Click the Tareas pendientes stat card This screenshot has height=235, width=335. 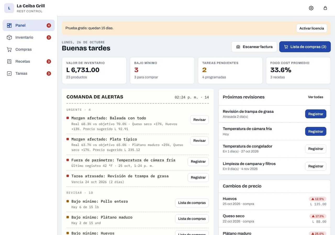click(230, 70)
